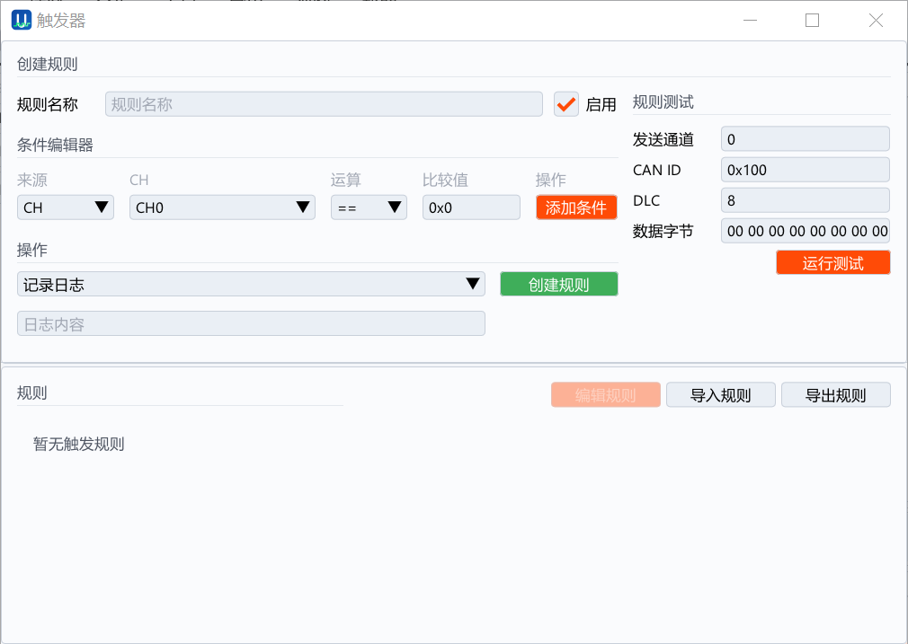Viewport: 908px width, 644px height.
Task: Click the 运行测试 button
Action: click(x=832, y=262)
